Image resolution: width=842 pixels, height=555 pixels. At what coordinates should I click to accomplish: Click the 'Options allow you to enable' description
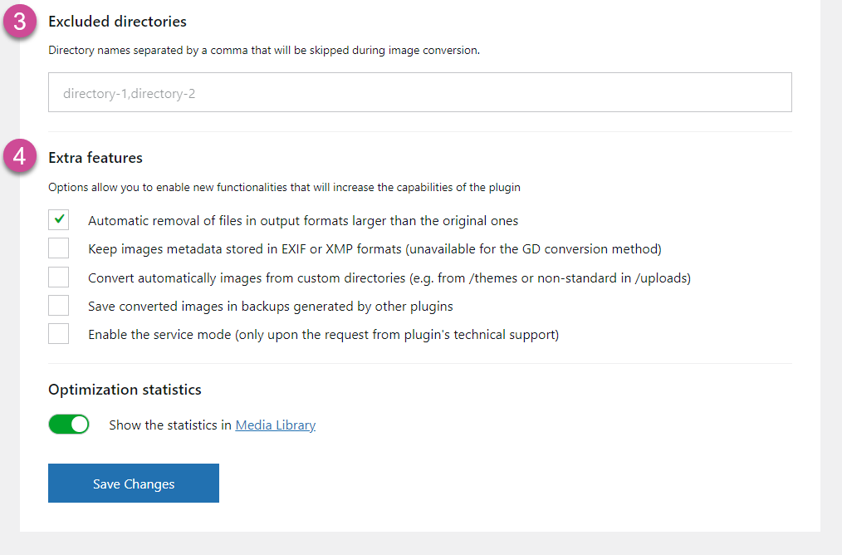pos(284,188)
